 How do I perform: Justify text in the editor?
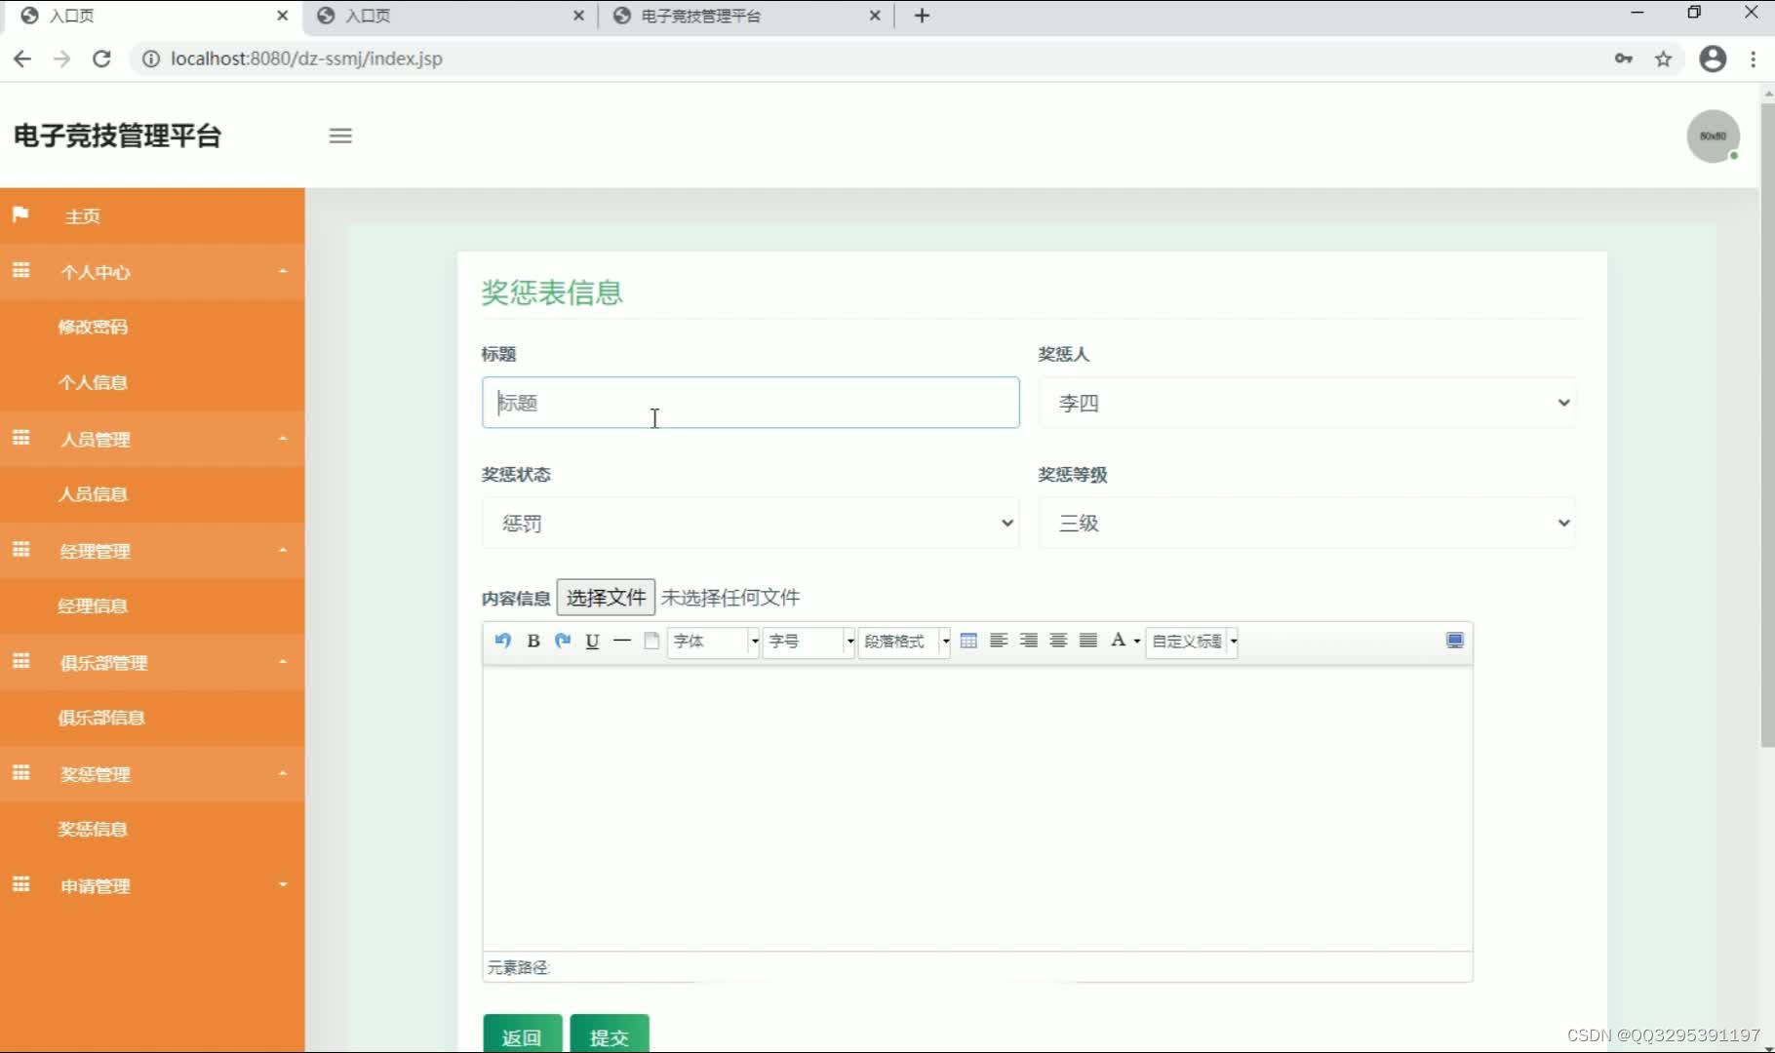pyautogui.click(x=1088, y=641)
